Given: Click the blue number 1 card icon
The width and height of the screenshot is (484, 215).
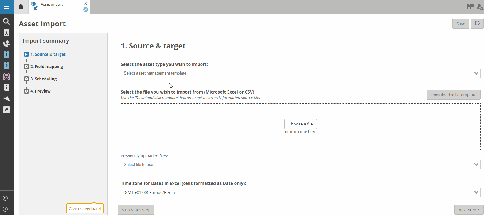Looking at the screenshot, I should click(6, 55).
